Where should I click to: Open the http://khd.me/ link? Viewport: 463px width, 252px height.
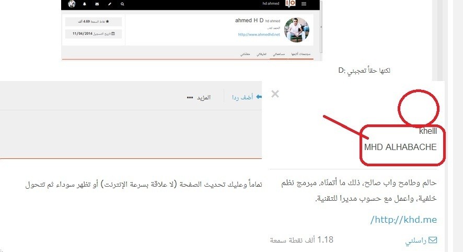pos(403,220)
